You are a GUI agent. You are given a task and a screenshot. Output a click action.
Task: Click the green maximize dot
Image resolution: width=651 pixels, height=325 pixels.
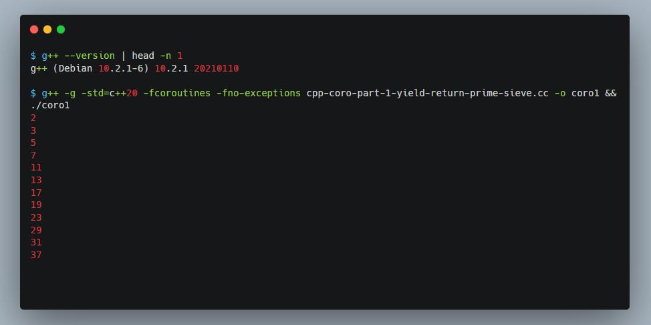coord(61,29)
